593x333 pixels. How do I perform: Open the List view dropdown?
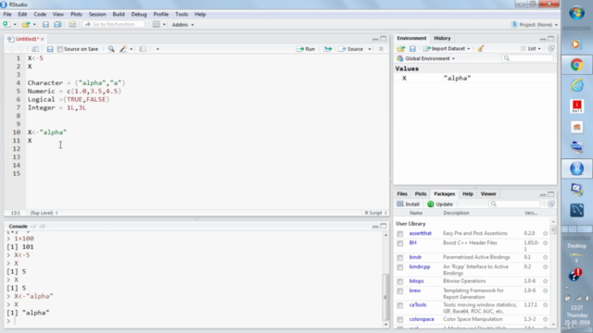coord(531,48)
